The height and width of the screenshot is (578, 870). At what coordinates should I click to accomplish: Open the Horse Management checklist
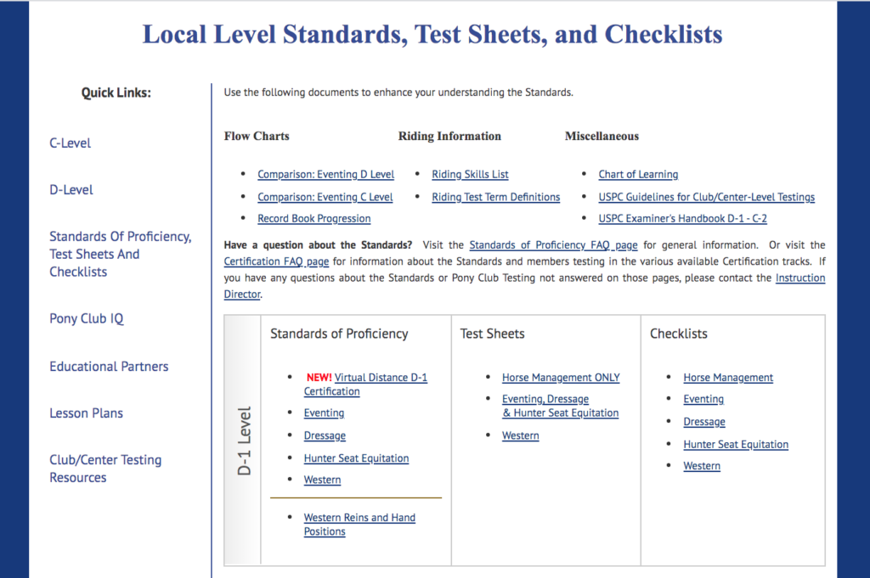tap(728, 378)
